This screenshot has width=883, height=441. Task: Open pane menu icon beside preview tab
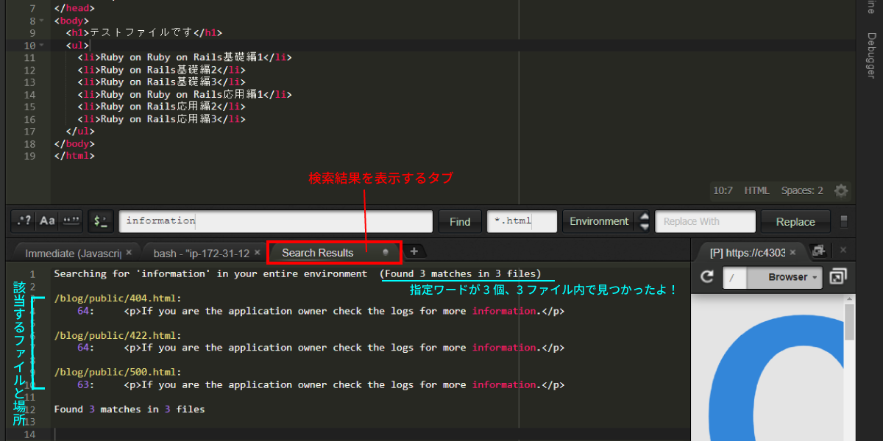tap(818, 251)
